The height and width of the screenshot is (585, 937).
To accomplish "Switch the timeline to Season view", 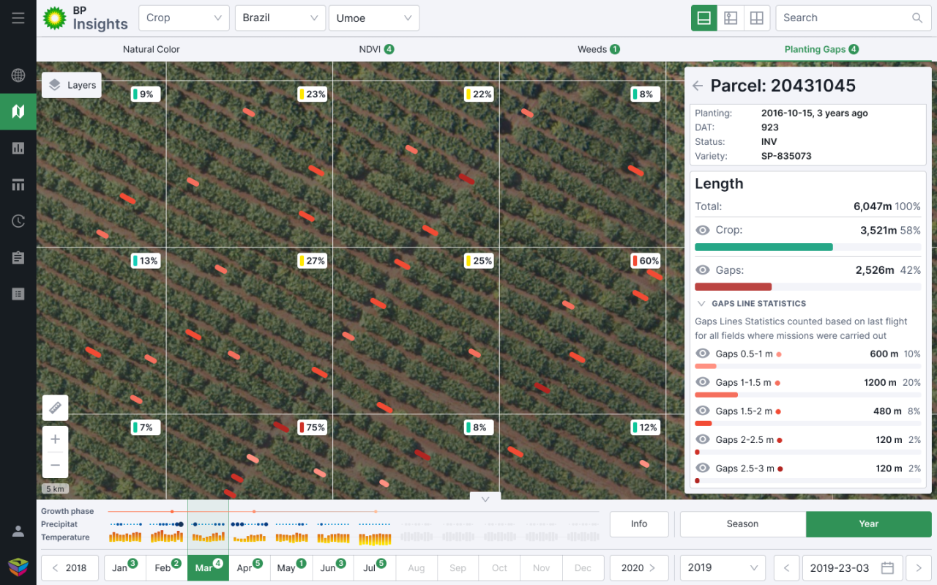I will coord(742,523).
